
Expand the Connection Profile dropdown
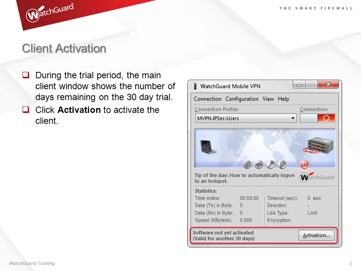pos(246,118)
